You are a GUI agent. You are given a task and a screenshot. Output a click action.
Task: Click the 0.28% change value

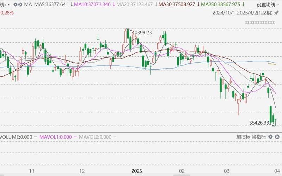(x=7, y=13)
